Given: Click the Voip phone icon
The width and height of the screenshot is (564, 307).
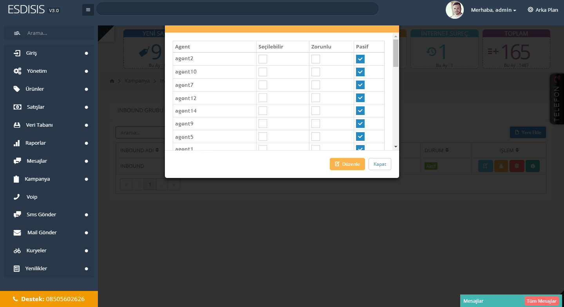Looking at the screenshot, I should [x=17, y=197].
